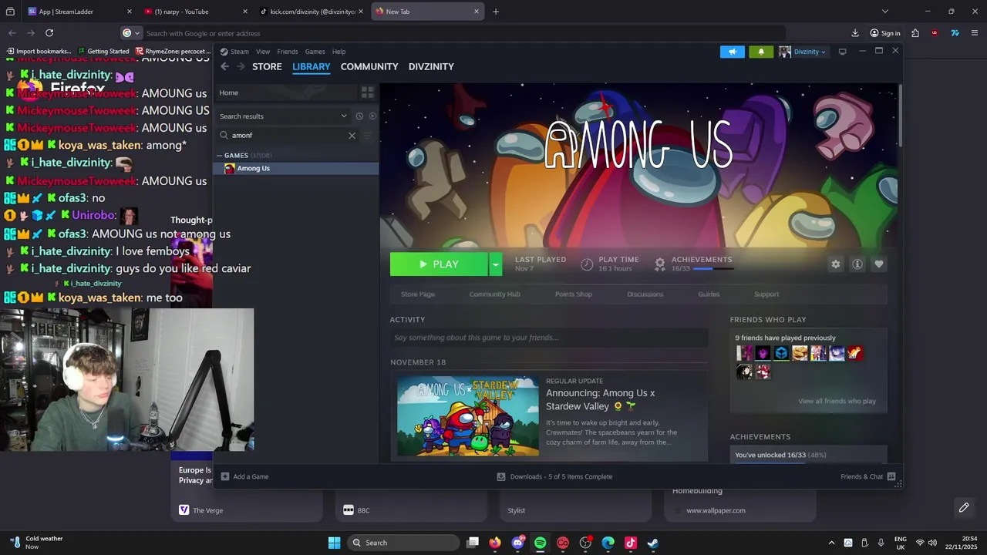The height and width of the screenshot is (555, 987).
Task: Click the activity status text field
Action: [548, 338]
